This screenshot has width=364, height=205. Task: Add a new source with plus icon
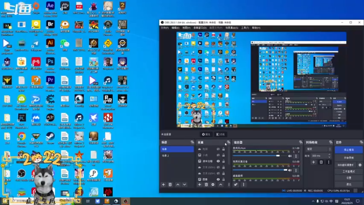coord(199,184)
